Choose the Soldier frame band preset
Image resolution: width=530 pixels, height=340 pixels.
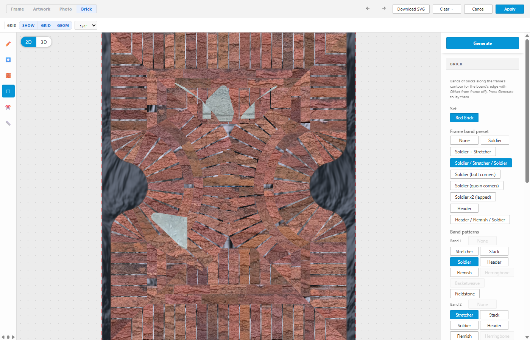pos(495,140)
